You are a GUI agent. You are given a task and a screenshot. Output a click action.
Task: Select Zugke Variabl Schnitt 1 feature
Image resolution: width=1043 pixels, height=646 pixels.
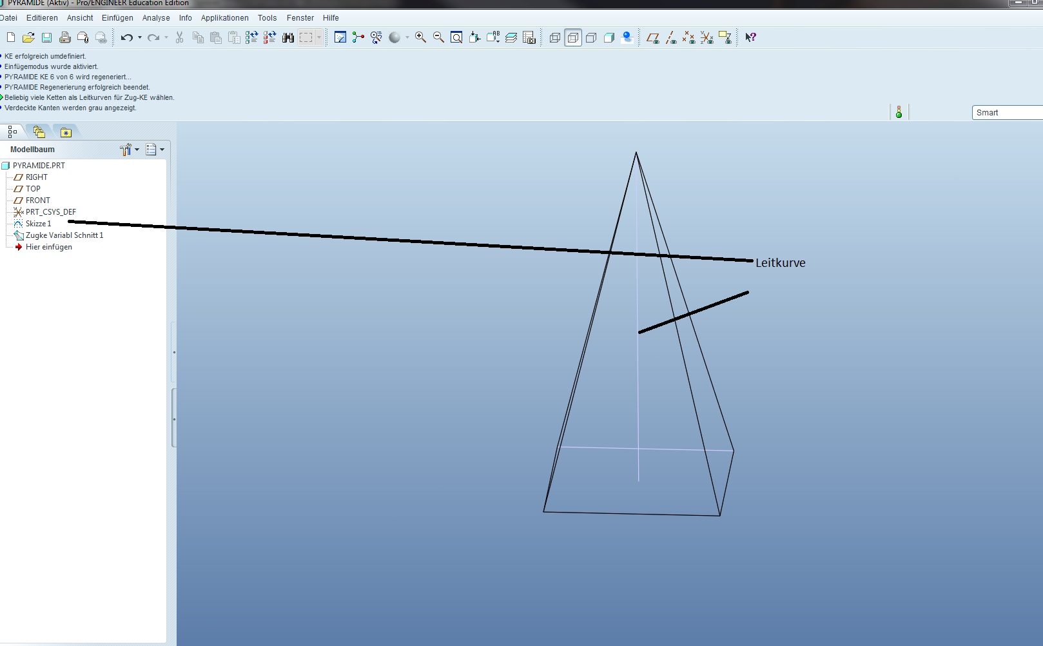(59, 235)
